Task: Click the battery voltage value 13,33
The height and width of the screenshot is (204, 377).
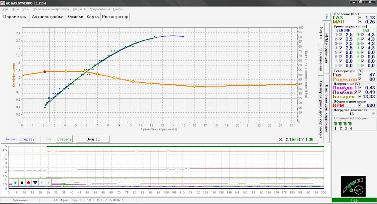Action: pyautogui.click(x=369, y=96)
